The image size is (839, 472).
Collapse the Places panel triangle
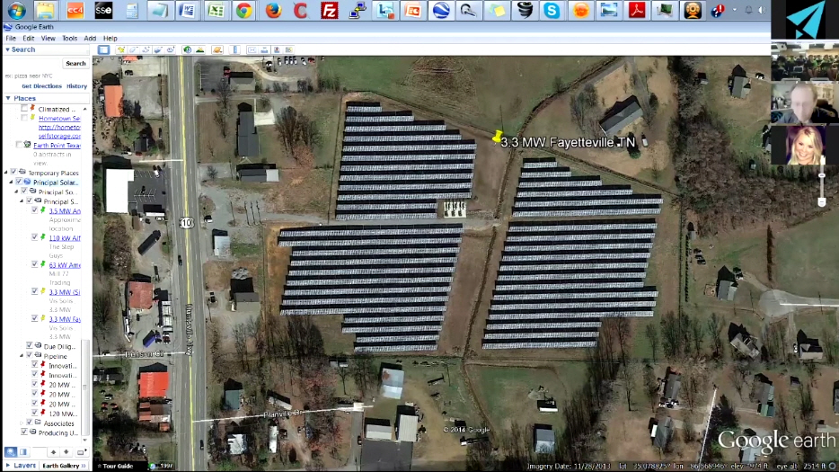[8, 98]
